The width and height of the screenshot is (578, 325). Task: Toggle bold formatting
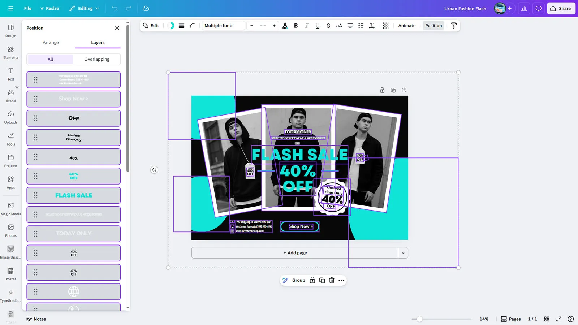coord(296,26)
